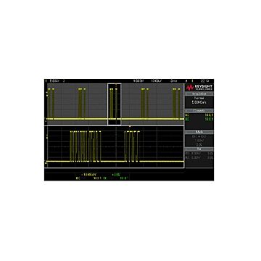Open the Ref panel header
The image size is (261, 261).
[199, 149]
